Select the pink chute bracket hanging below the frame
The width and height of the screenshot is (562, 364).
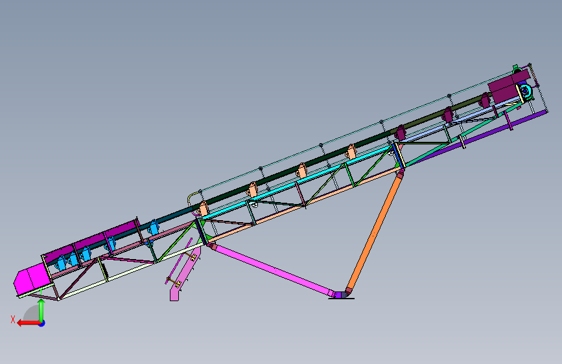click(x=185, y=274)
